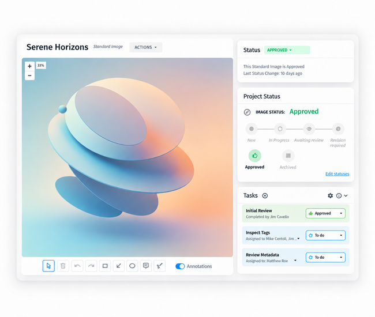
Task: Select the Approved thumbs-up status
Action: (x=255, y=156)
